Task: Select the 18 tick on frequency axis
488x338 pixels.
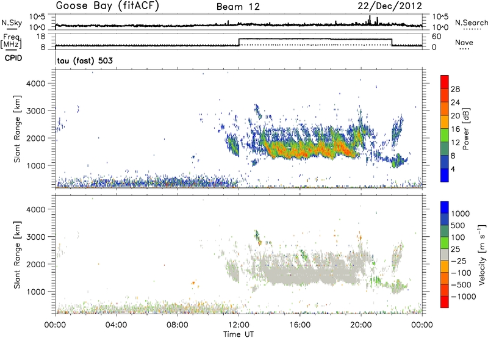Action: (x=41, y=37)
